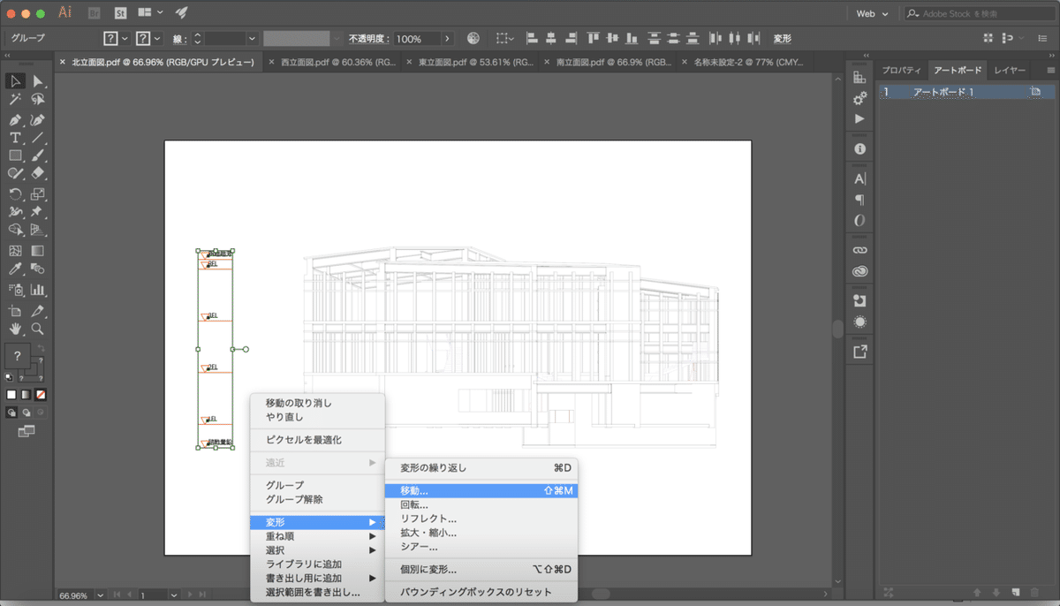The image size is (1060, 606).
Task: Select the Pen tool
Action: point(15,119)
